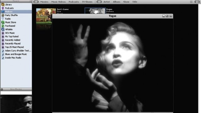The height and width of the screenshot is (113, 201).
Task: Open Party Shuffle icon
Action: (3, 15)
